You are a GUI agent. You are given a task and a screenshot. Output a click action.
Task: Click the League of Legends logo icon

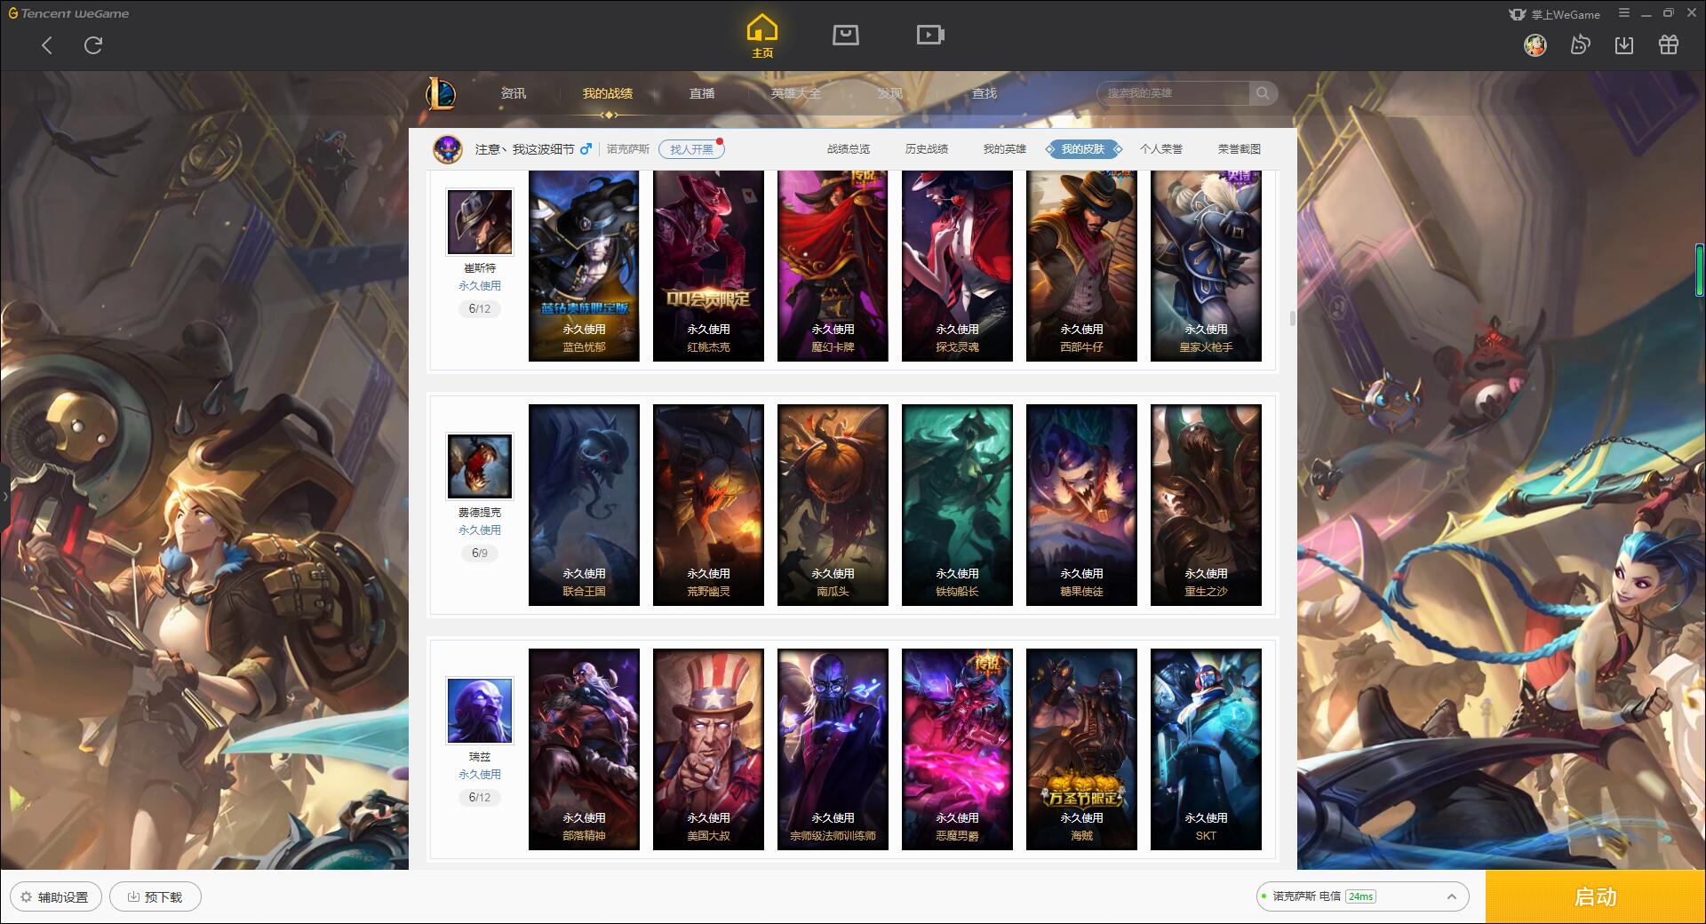point(442,93)
